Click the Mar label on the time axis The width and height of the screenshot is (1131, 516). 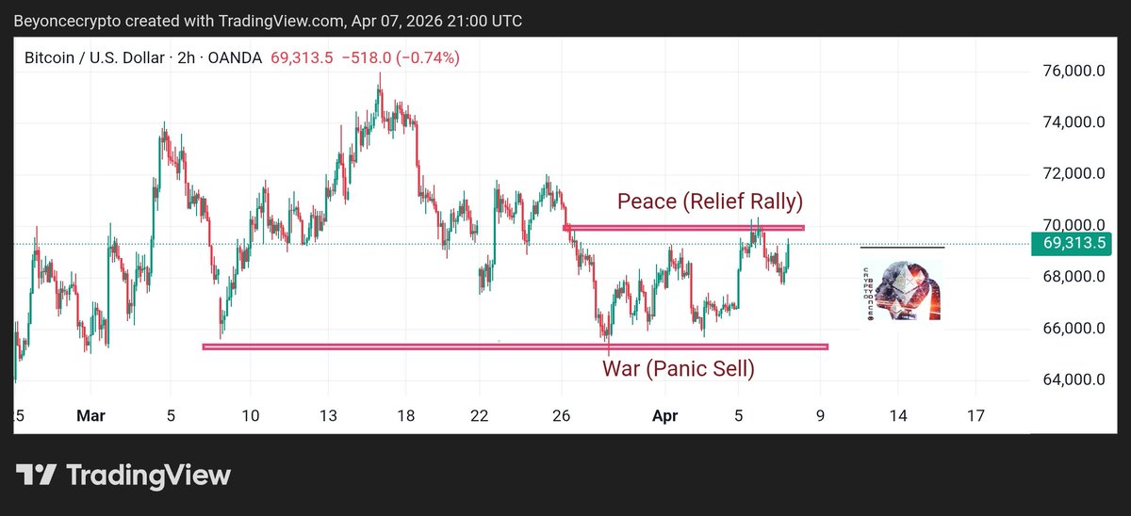90,414
